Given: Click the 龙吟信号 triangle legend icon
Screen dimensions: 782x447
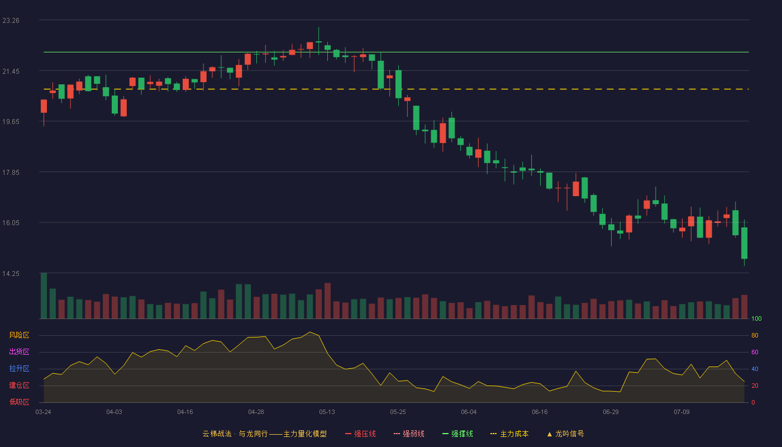Looking at the screenshot, I should [550, 434].
